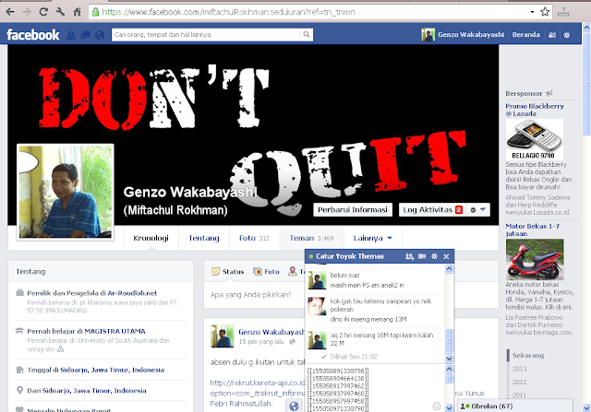
Task: Go to the browser home page icon
Action: 78,12
